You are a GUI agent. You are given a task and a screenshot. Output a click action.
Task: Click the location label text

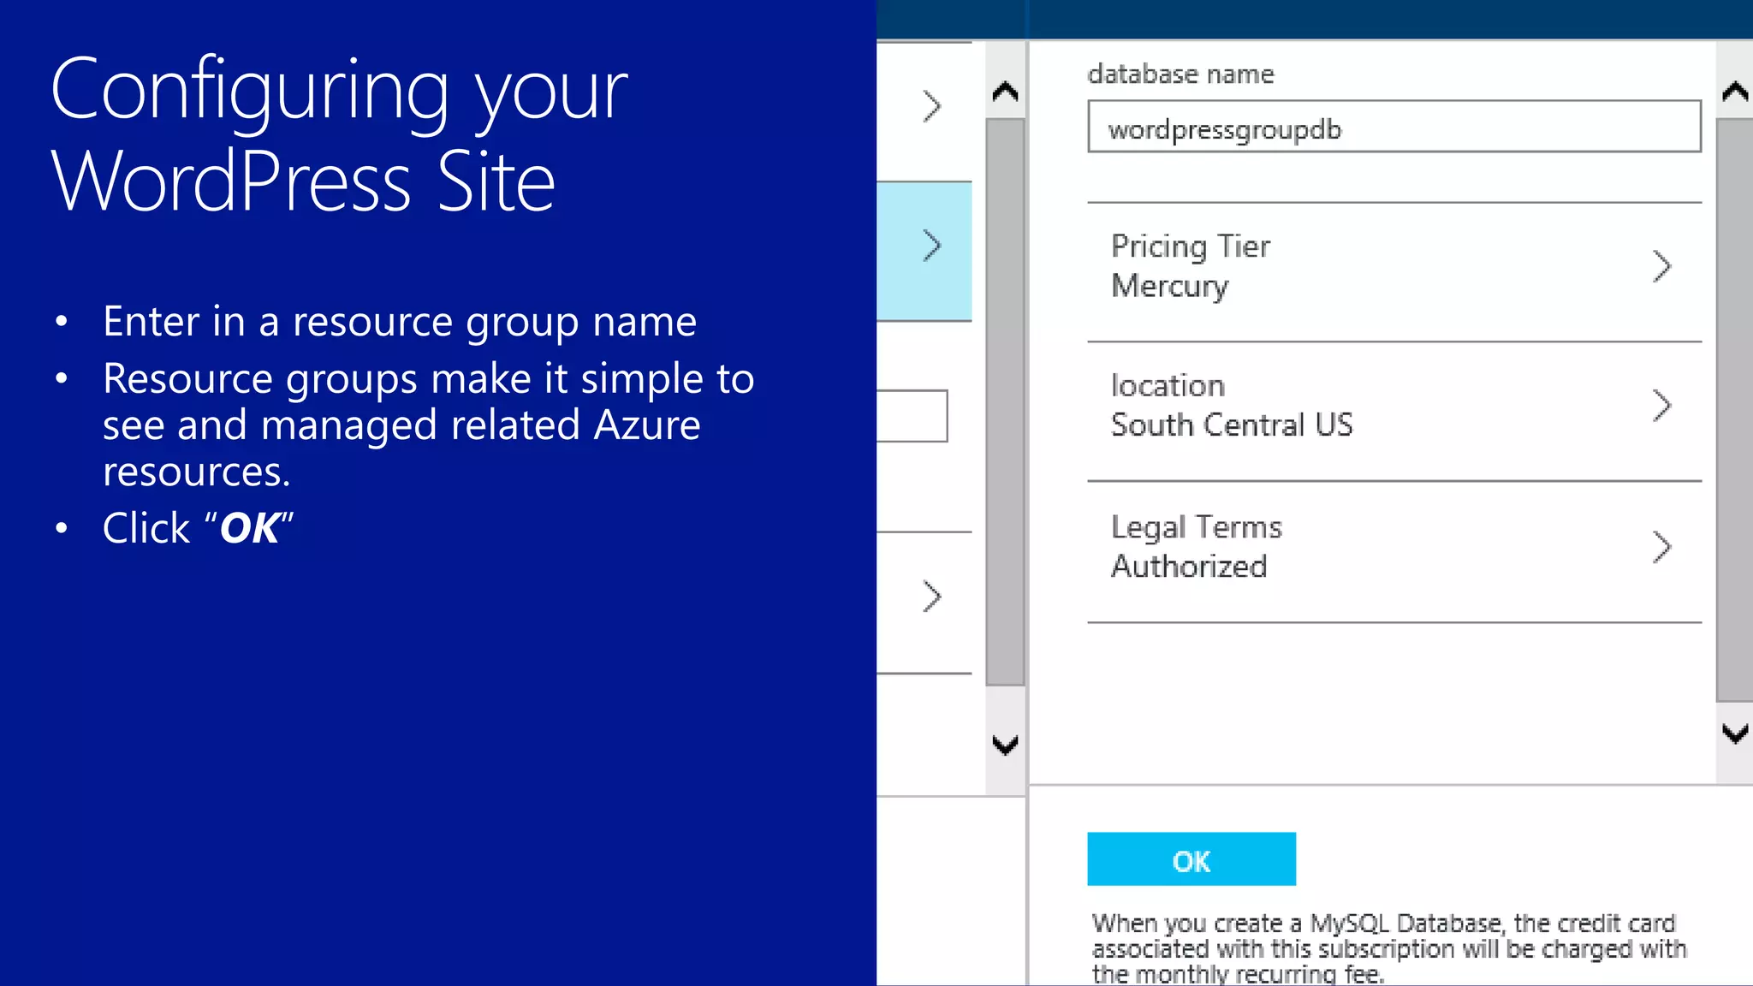click(x=1168, y=386)
